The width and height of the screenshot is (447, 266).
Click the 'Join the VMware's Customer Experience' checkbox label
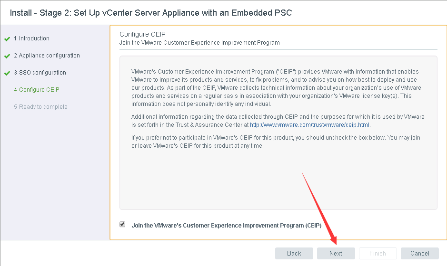pyautogui.click(x=227, y=226)
